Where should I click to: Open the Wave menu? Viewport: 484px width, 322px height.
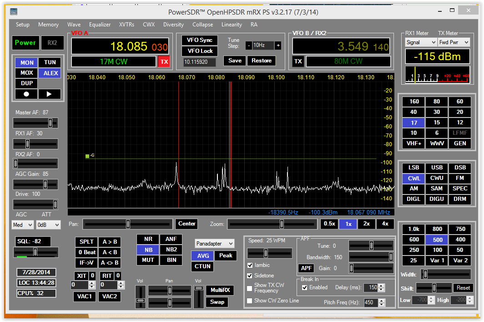[74, 25]
